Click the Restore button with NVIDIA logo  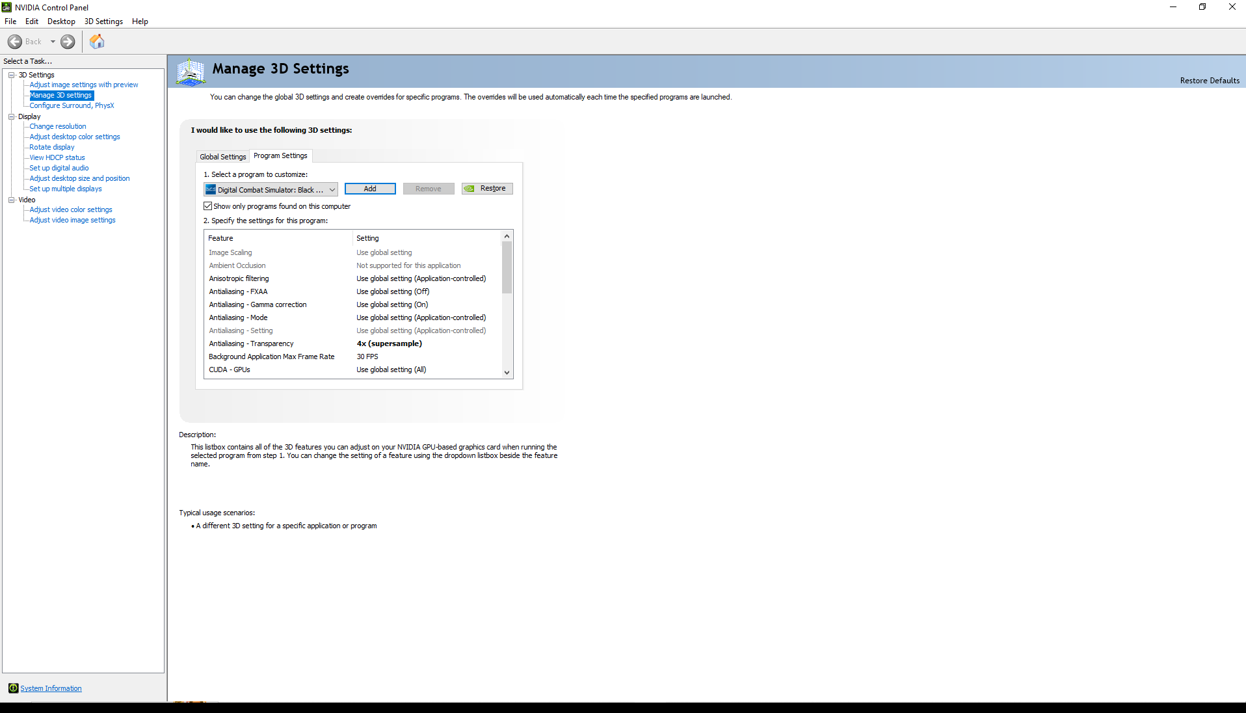coord(487,189)
